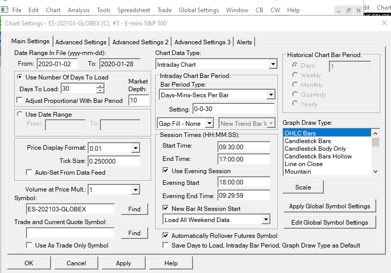Close the Chart Settings dialog
391x273 pixels.
[384, 23]
